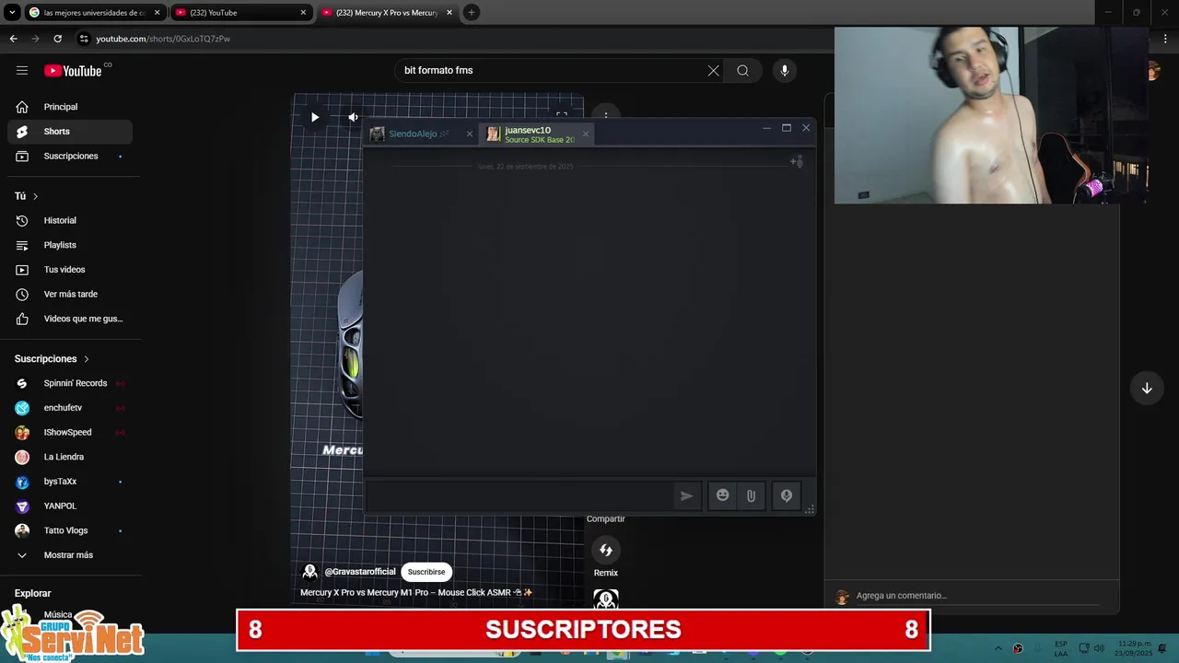This screenshot has width=1179, height=663.
Task: Reload the browser page
Action: (57, 39)
